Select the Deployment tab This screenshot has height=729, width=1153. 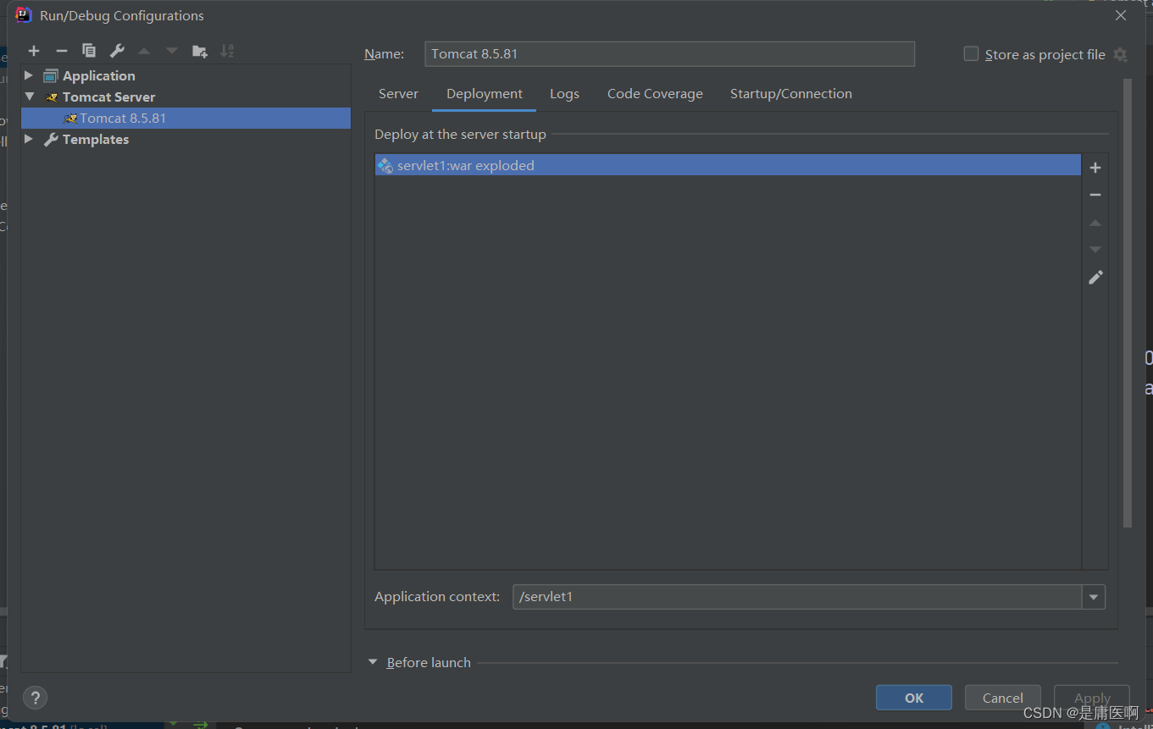[x=485, y=94]
